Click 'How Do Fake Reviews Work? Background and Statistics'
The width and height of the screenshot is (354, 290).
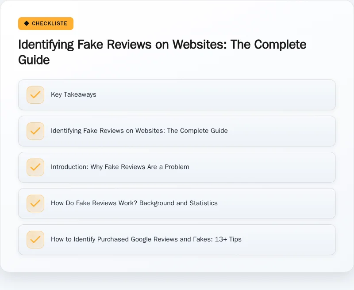135,203
